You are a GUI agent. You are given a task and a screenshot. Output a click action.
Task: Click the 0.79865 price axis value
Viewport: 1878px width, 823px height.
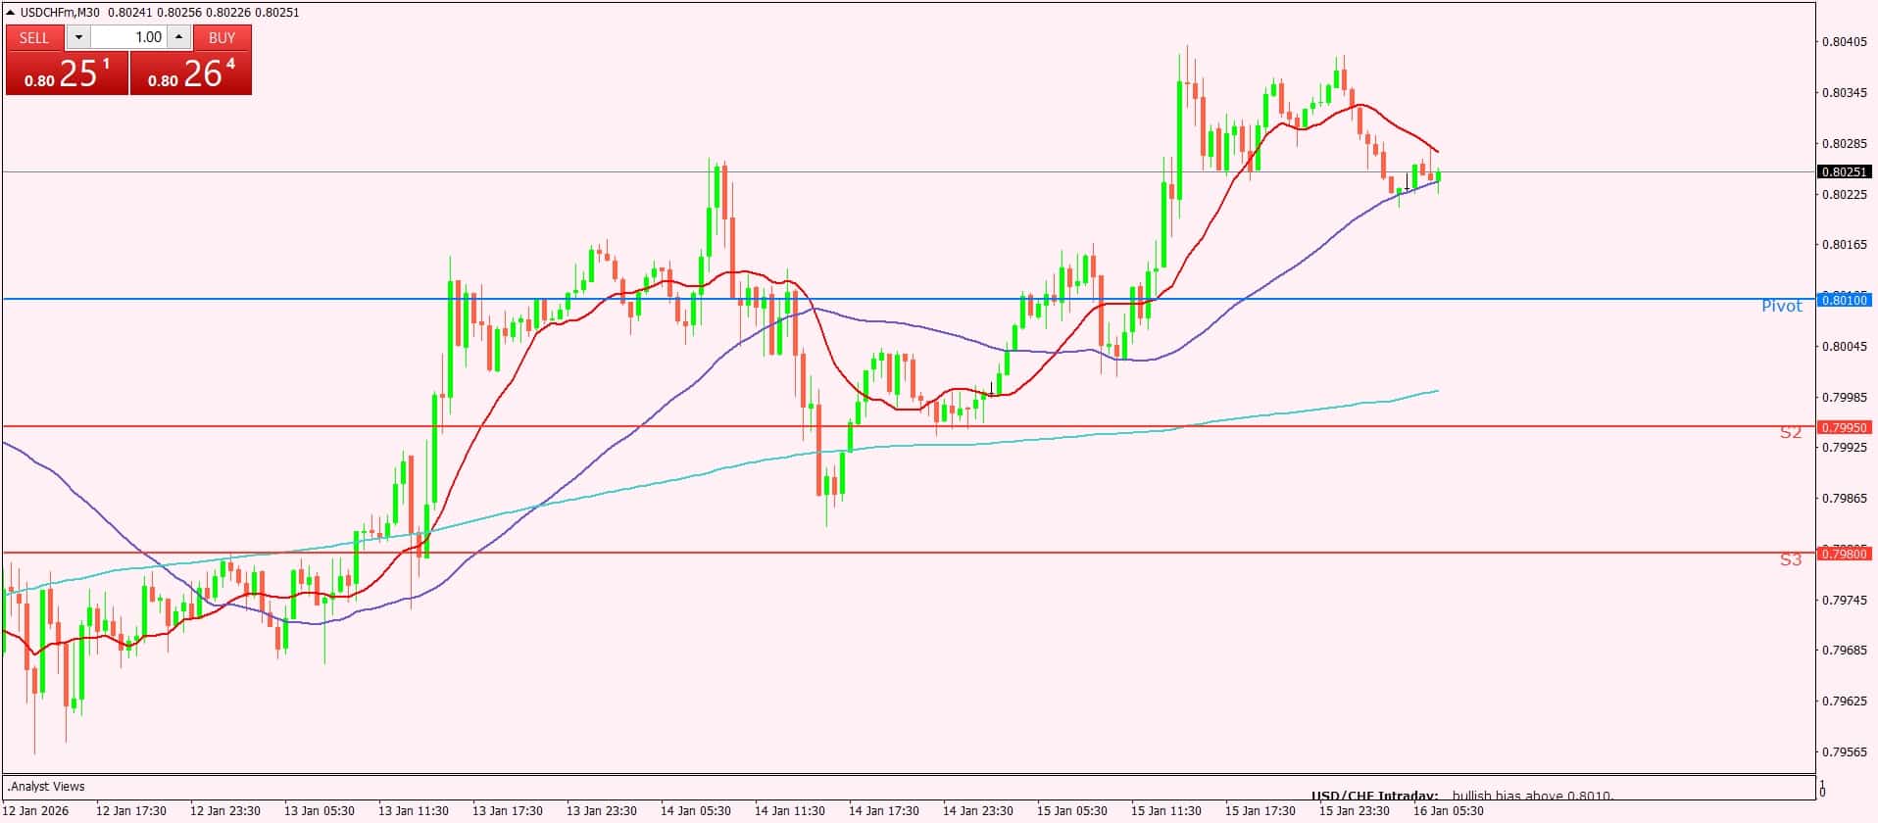click(x=1844, y=498)
